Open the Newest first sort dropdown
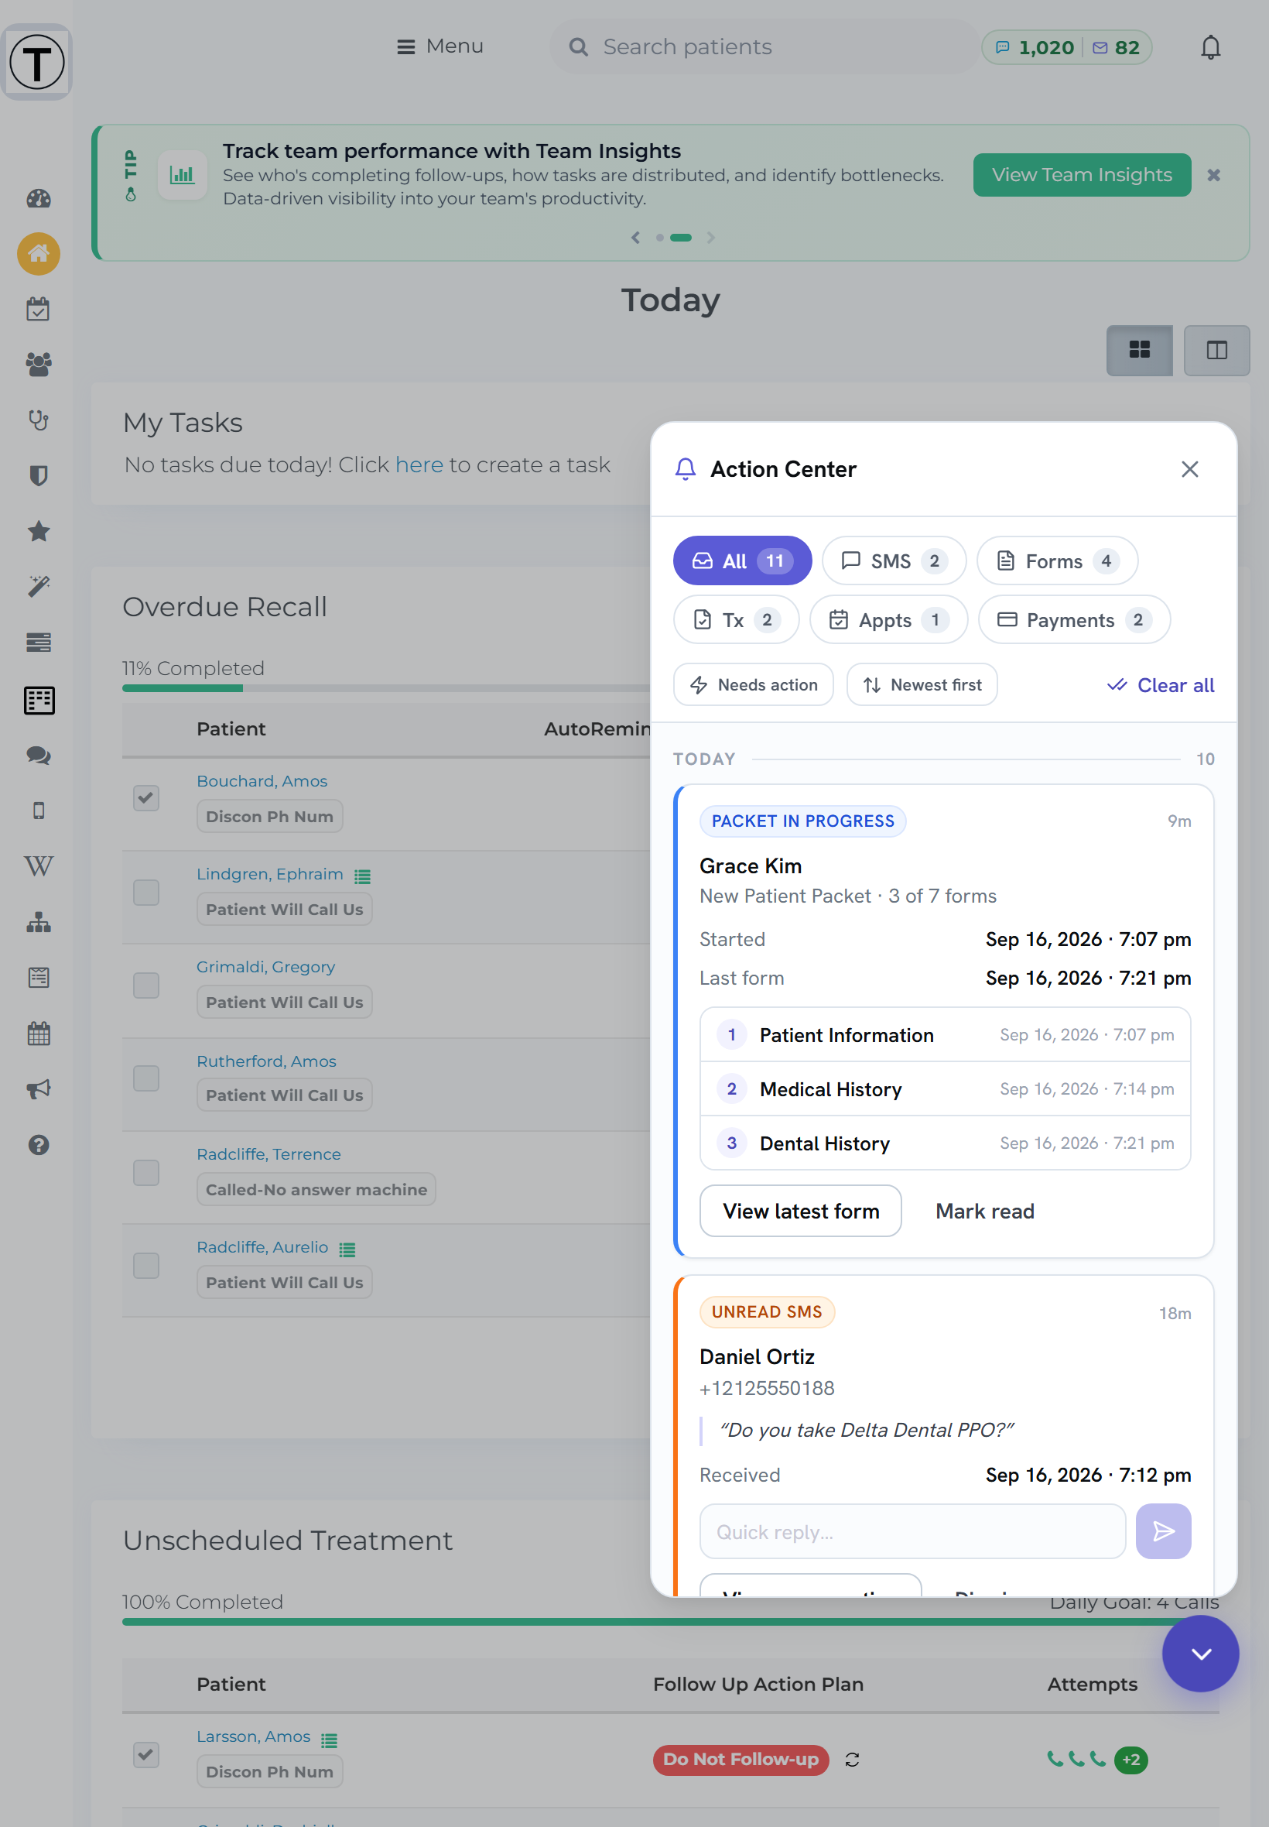Image resolution: width=1269 pixels, height=1827 pixels. pyautogui.click(x=922, y=684)
